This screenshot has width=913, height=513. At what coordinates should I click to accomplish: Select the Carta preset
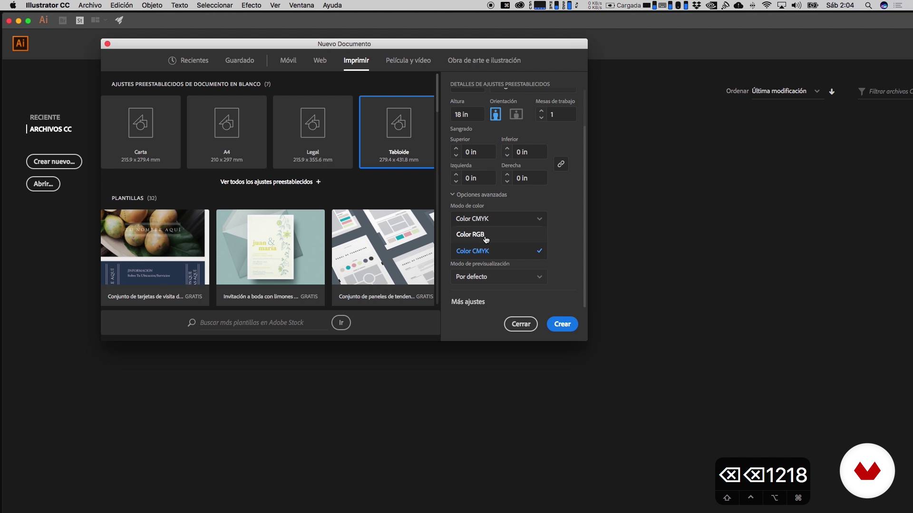tap(141, 132)
